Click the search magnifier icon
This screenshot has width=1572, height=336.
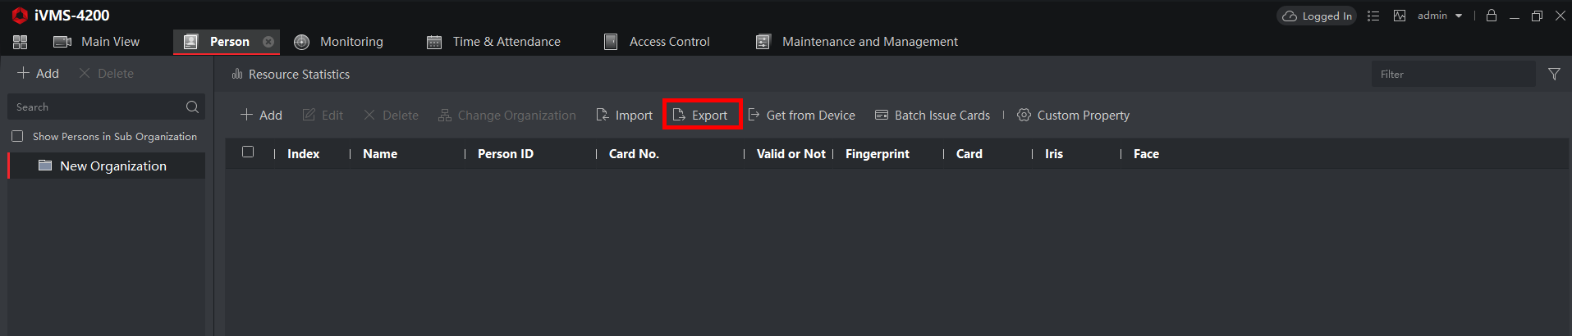[x=192, y=107]
